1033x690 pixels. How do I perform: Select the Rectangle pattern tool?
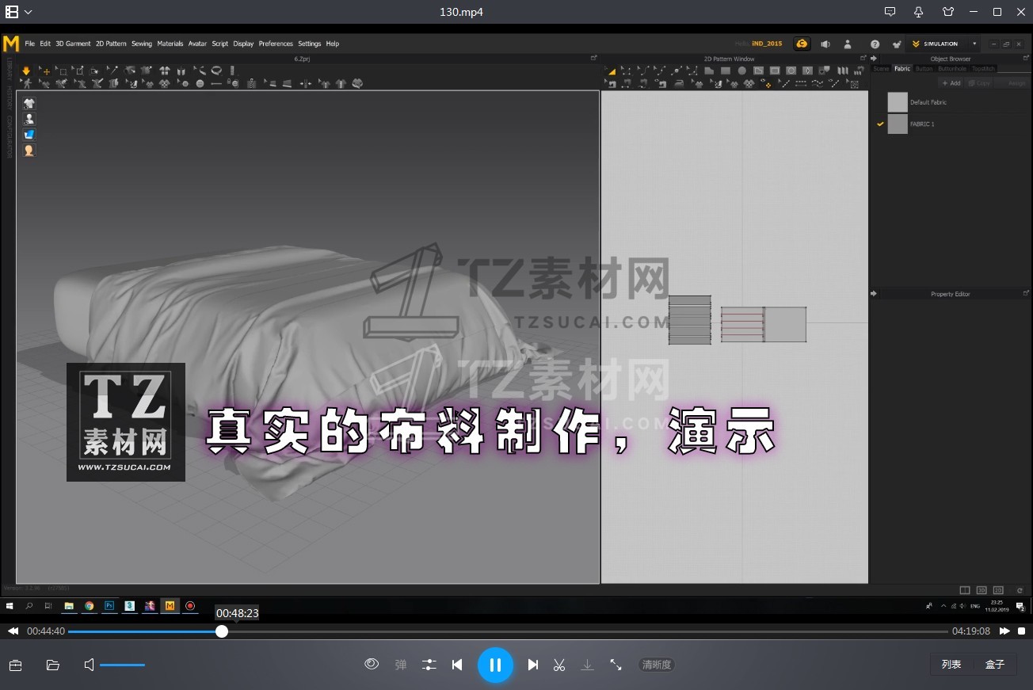click(x=726, y=71)
